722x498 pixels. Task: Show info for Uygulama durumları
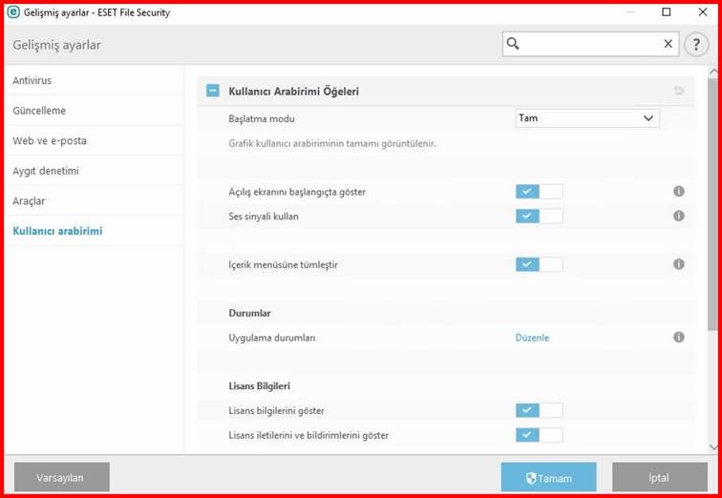click(679, 337)
